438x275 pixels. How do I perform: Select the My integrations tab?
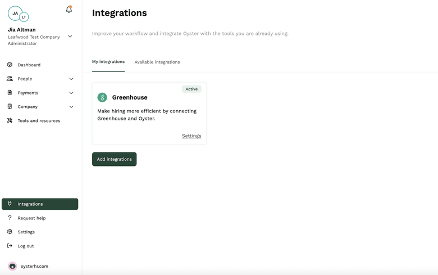[108, 62]
